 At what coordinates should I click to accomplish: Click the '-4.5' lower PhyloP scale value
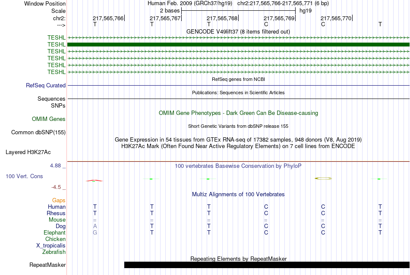56,187
